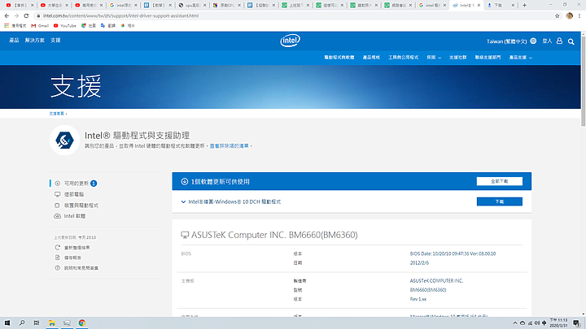Viewport: 586px width, 329px height.
Task: Open the 查看排除項的清單 link
Action: click(x=229, y=146)
